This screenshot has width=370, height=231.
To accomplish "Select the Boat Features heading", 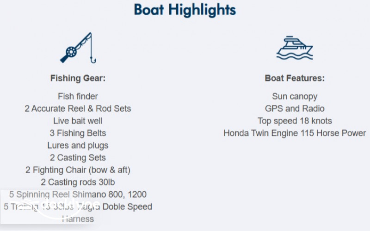I will (x=295, y=79).
